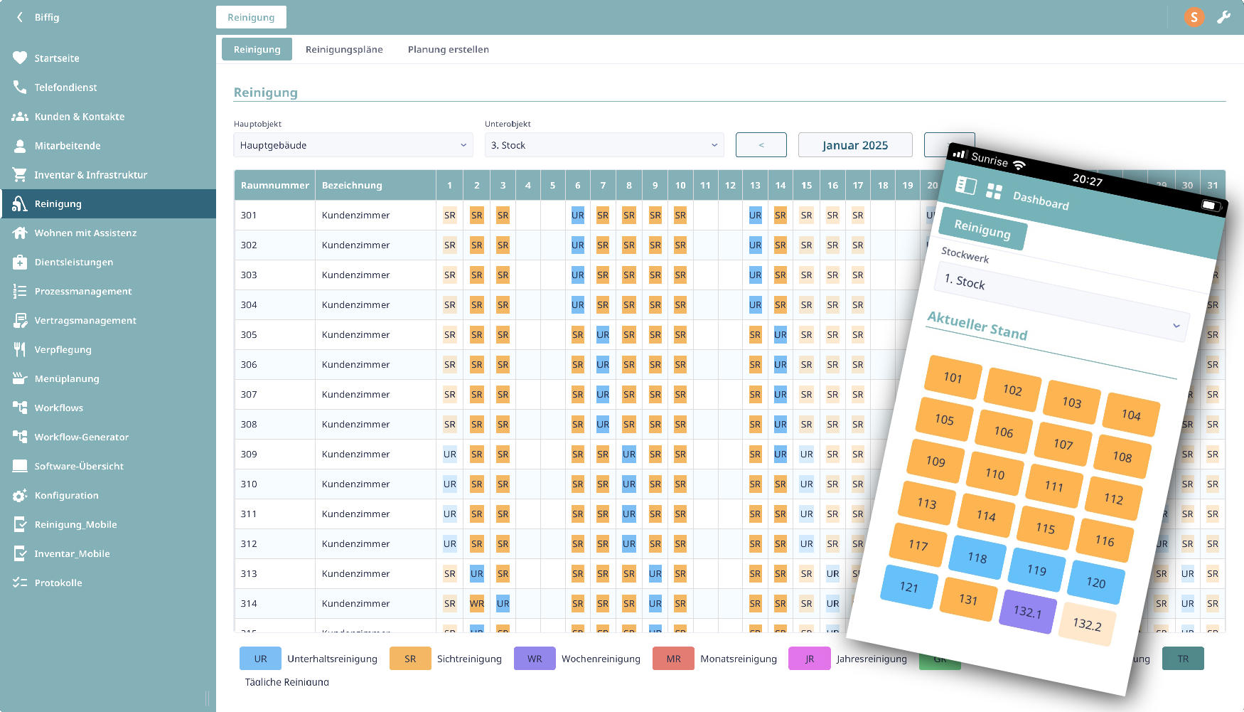
Task: Open Telefondienst via phone icon
Action: (x=20, y=87)
